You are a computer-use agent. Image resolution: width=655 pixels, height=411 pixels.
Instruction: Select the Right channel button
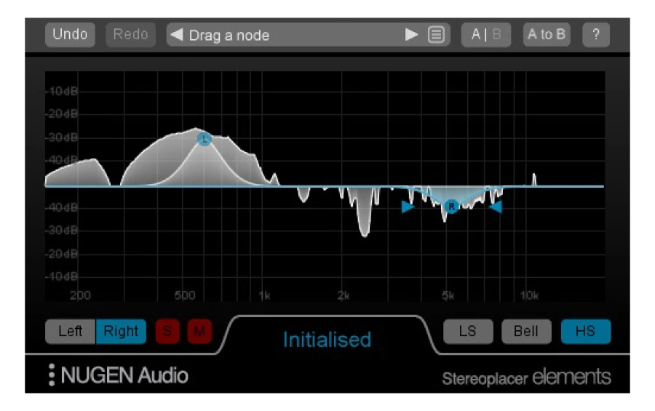121,331
